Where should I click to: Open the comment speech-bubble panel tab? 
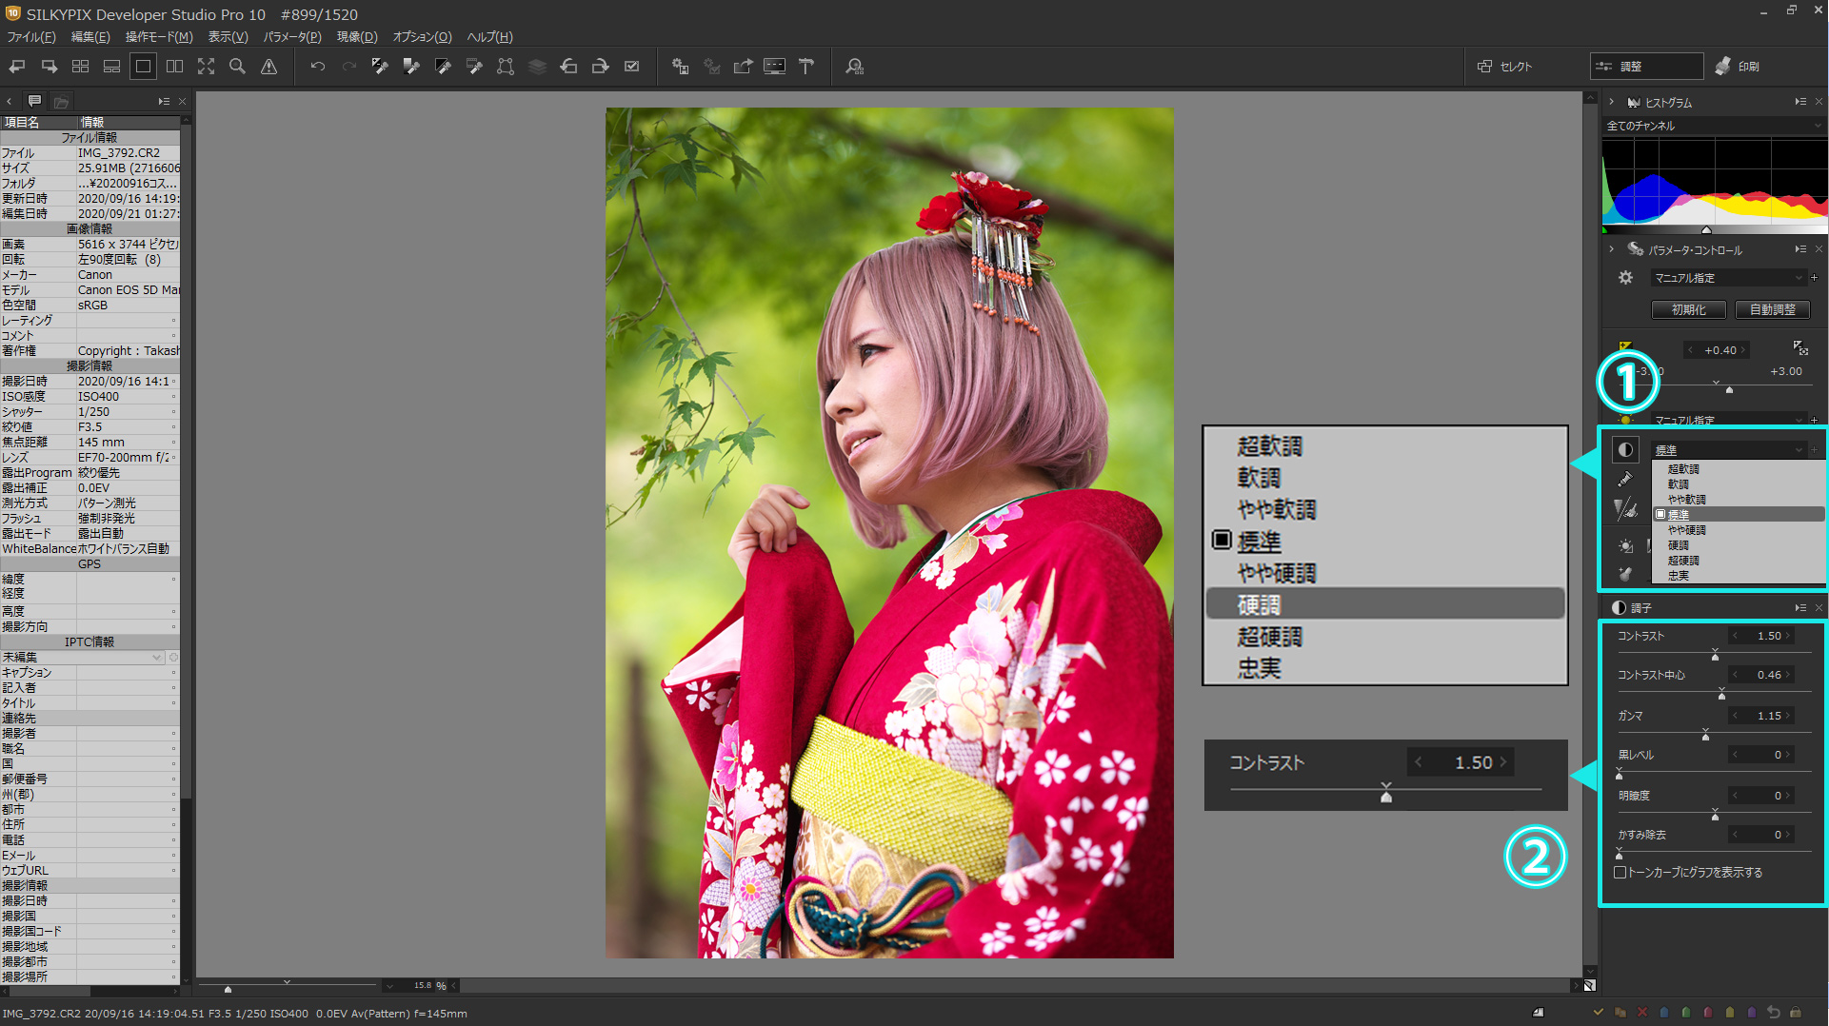tap(35, 101)
